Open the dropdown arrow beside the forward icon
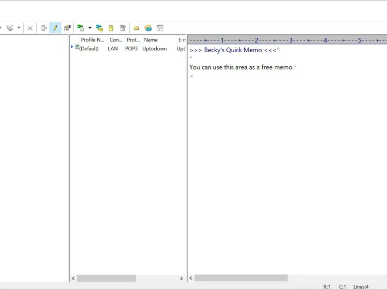 (x=19, y=28)
